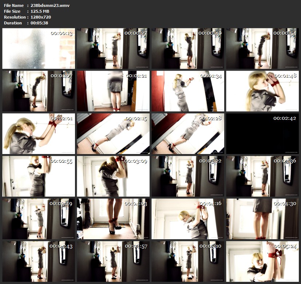Viewport: 301px width, 284px height.
Task: Click the "Duration" label
Action: pyautogui.click(x=13, y=23)
